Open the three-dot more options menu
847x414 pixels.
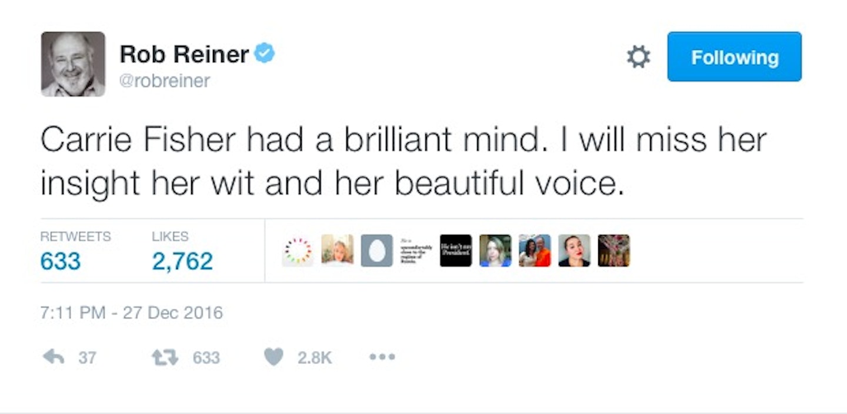point(382,356)
